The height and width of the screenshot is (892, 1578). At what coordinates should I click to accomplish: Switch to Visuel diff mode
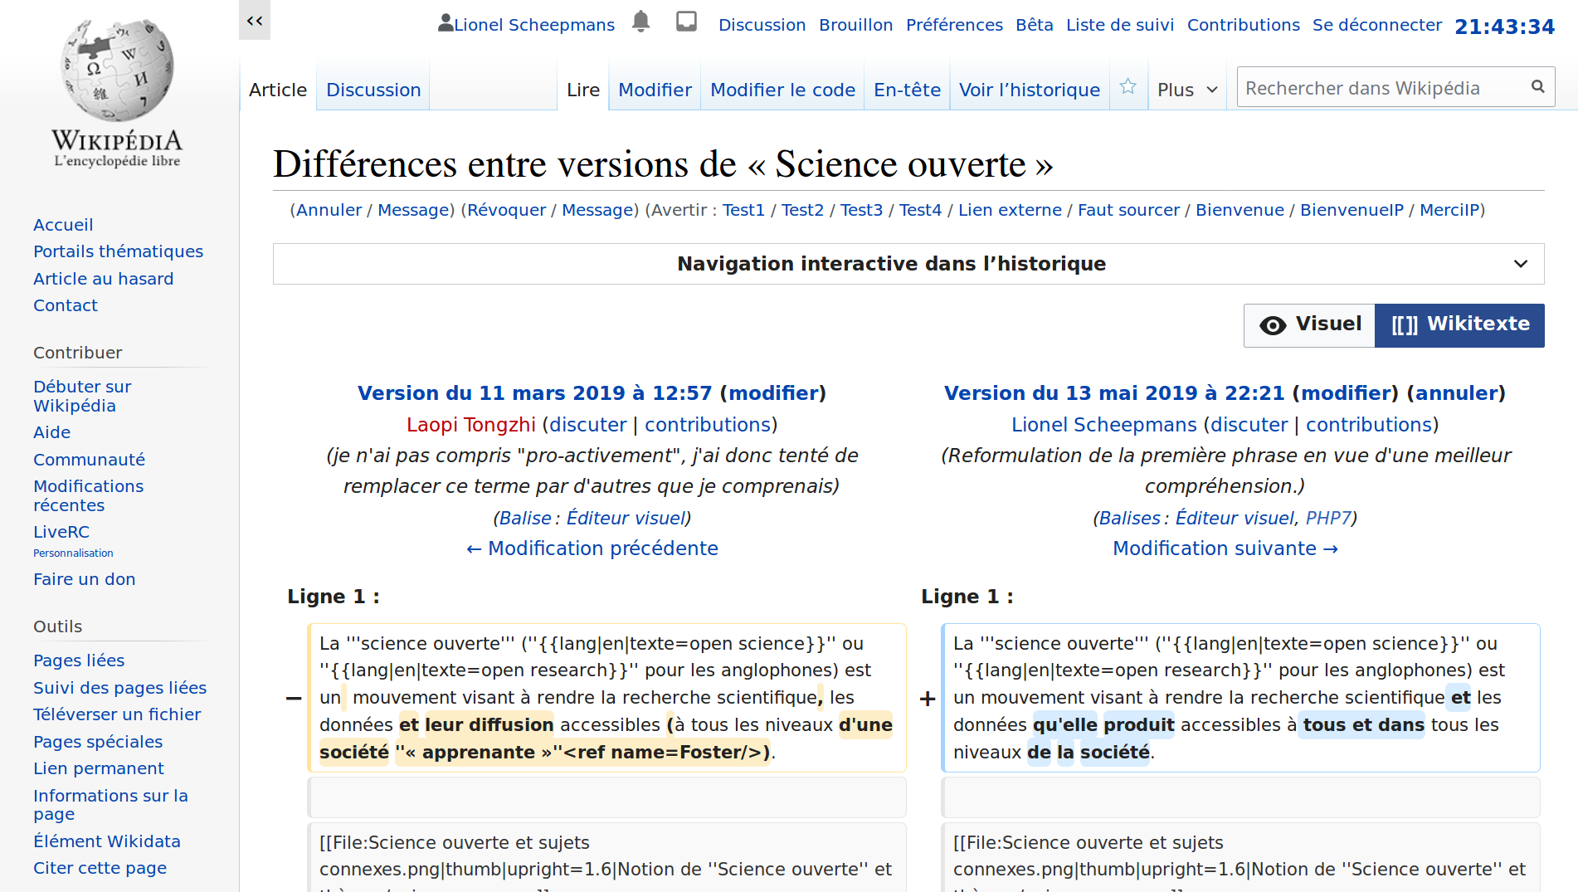[x=1310, y=324]
